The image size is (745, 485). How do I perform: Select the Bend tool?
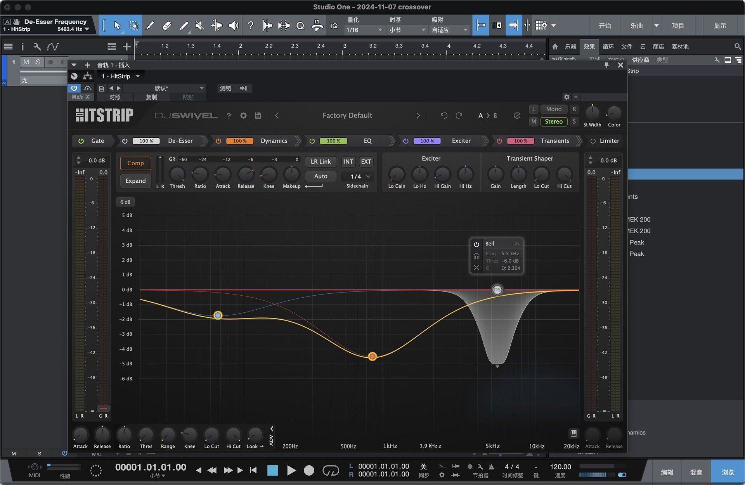(x=217, y=26)
